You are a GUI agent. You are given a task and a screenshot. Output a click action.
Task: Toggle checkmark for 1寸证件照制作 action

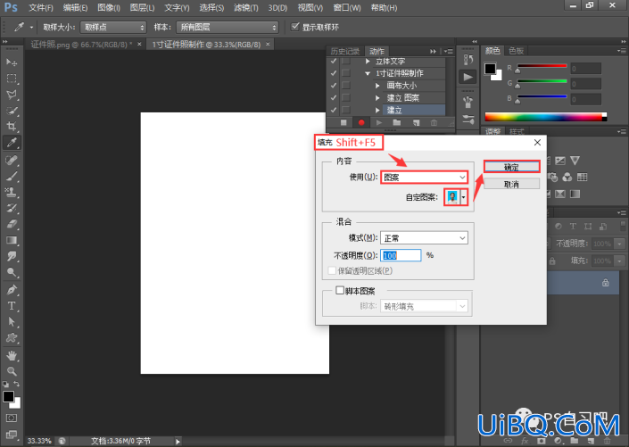pos(334,73)
